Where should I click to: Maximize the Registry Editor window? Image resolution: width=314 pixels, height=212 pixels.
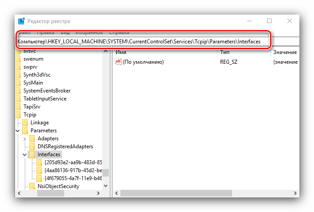[x=269, y=21]
